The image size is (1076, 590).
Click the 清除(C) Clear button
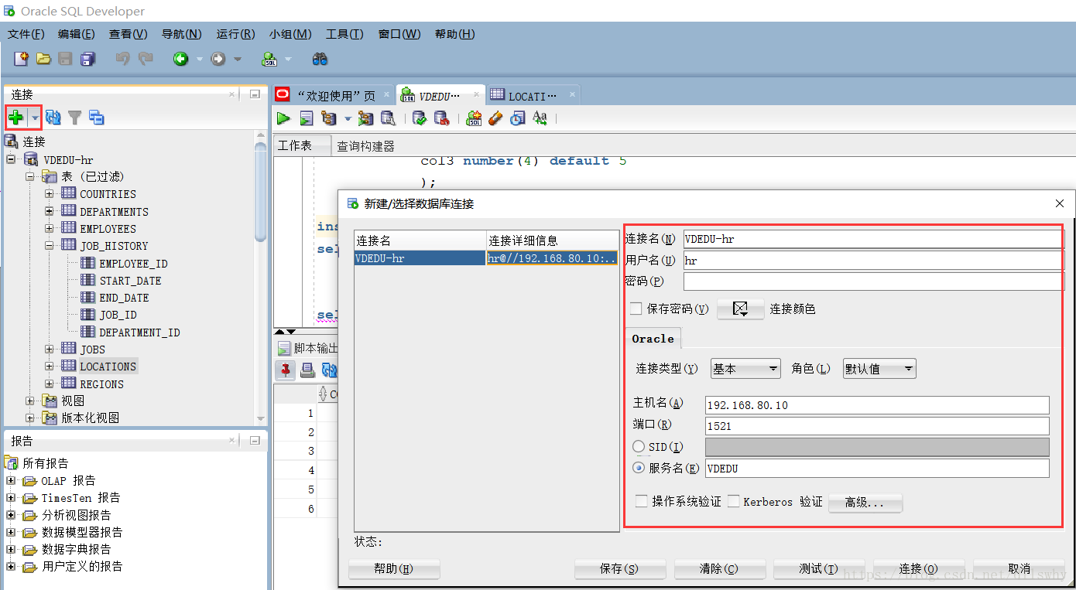[719, 568]
